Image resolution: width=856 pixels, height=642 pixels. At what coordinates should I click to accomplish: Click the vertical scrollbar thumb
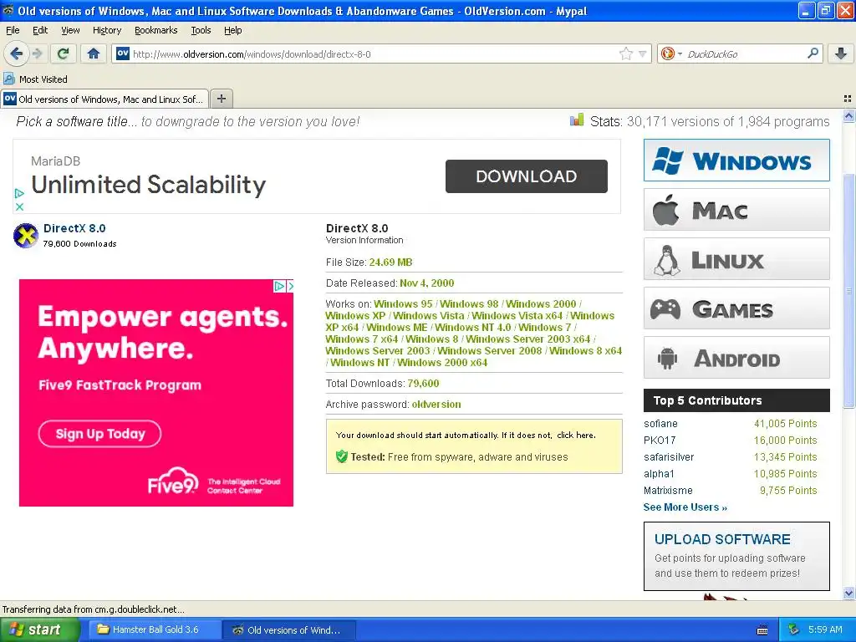pos(848,291)
